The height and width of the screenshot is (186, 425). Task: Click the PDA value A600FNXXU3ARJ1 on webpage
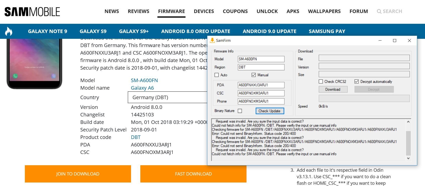151,145
